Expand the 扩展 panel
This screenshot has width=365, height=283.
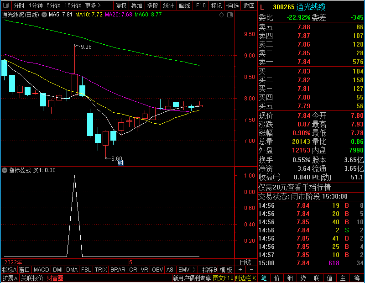coord(10,278)
